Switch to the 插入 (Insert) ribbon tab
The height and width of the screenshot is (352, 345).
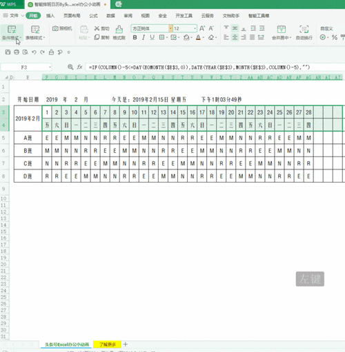[50, 16]
